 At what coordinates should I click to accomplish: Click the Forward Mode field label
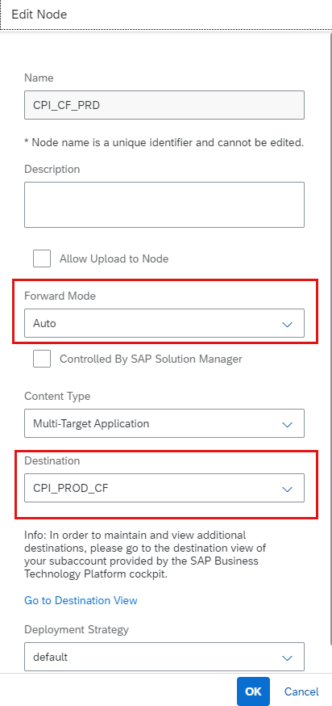(60, 296)
